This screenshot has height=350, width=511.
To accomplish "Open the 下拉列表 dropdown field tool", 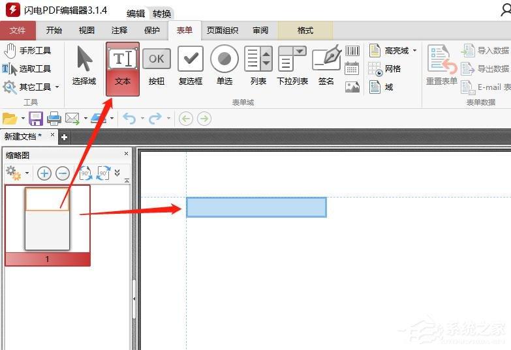I will (292, 67).
